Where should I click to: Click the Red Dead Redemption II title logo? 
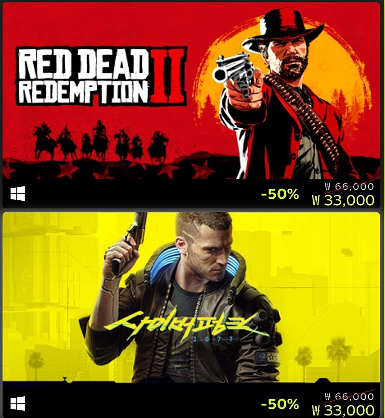pos(102,76)
